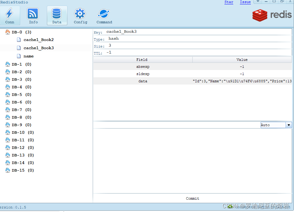
Task: Click the name key file icon
Action: [x=19, y=56]
